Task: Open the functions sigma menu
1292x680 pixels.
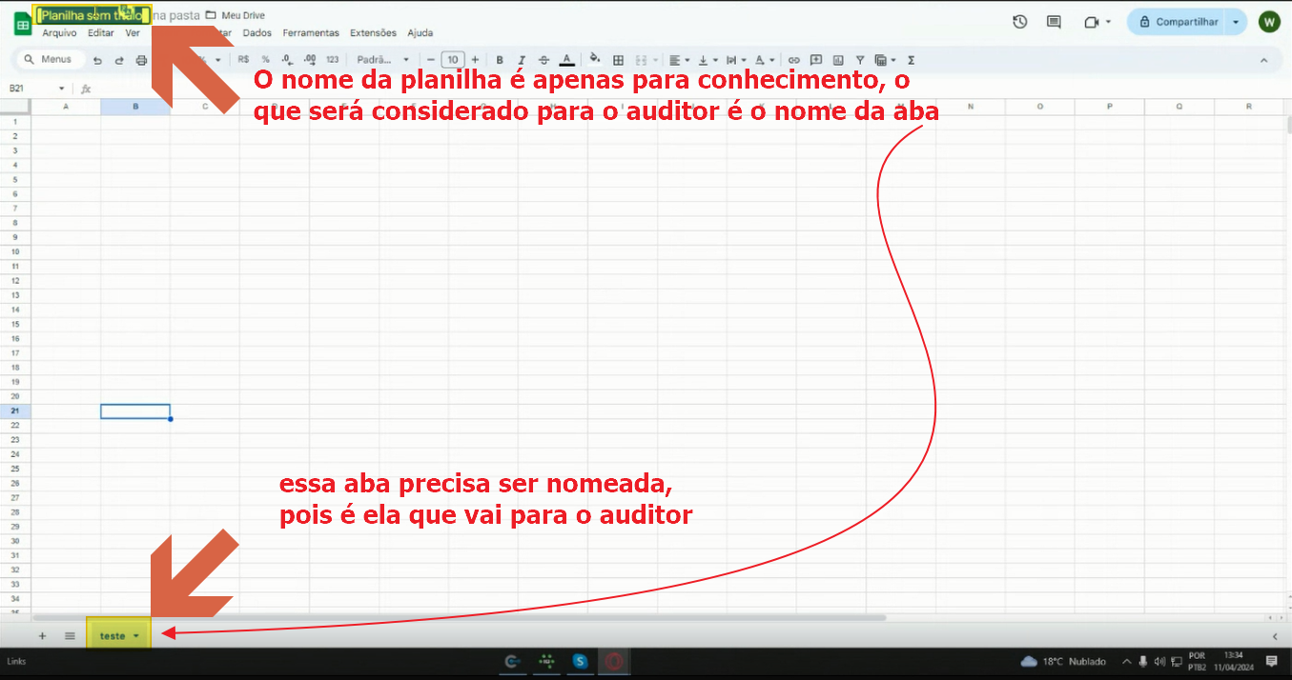Action: [x=911, y=59]
